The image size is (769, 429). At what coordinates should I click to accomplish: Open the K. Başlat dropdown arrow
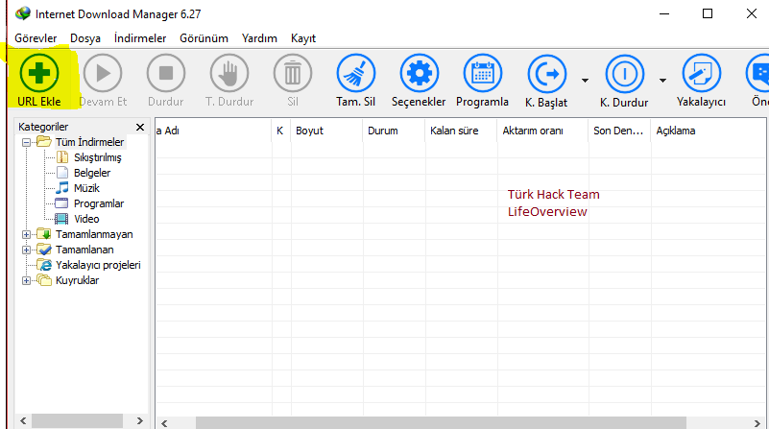pos(585,81)
